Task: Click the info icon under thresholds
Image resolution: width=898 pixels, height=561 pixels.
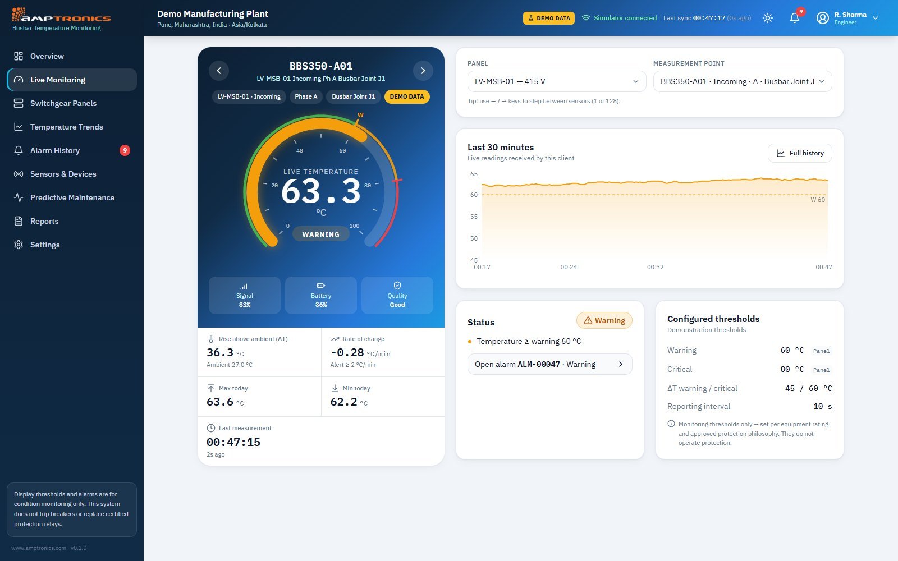Action: (671, 424)
